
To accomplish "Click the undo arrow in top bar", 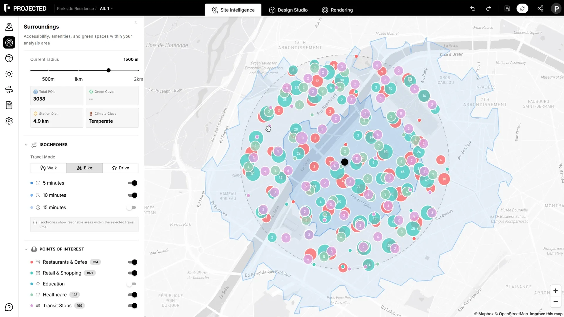I will tap(473, 9).
